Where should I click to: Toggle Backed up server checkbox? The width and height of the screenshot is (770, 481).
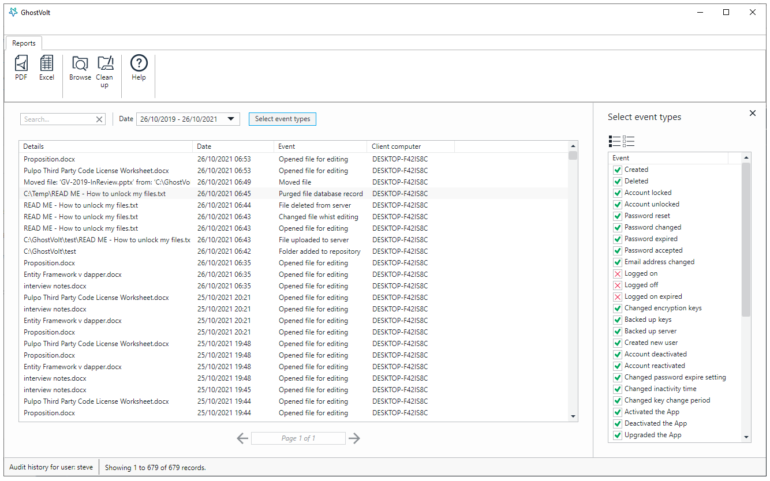(x=617, y=331)
